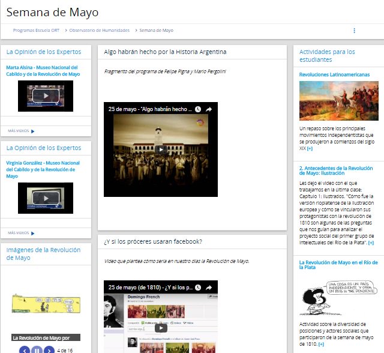Click 'Fragmento del programa de Felipe Pigna' text
The width and height of the screenshot is (384, 353).
165,71
